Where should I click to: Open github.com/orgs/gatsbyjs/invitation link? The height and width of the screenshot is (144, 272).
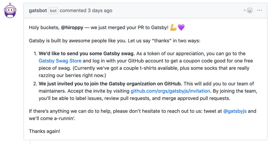(x=170, y=91)
